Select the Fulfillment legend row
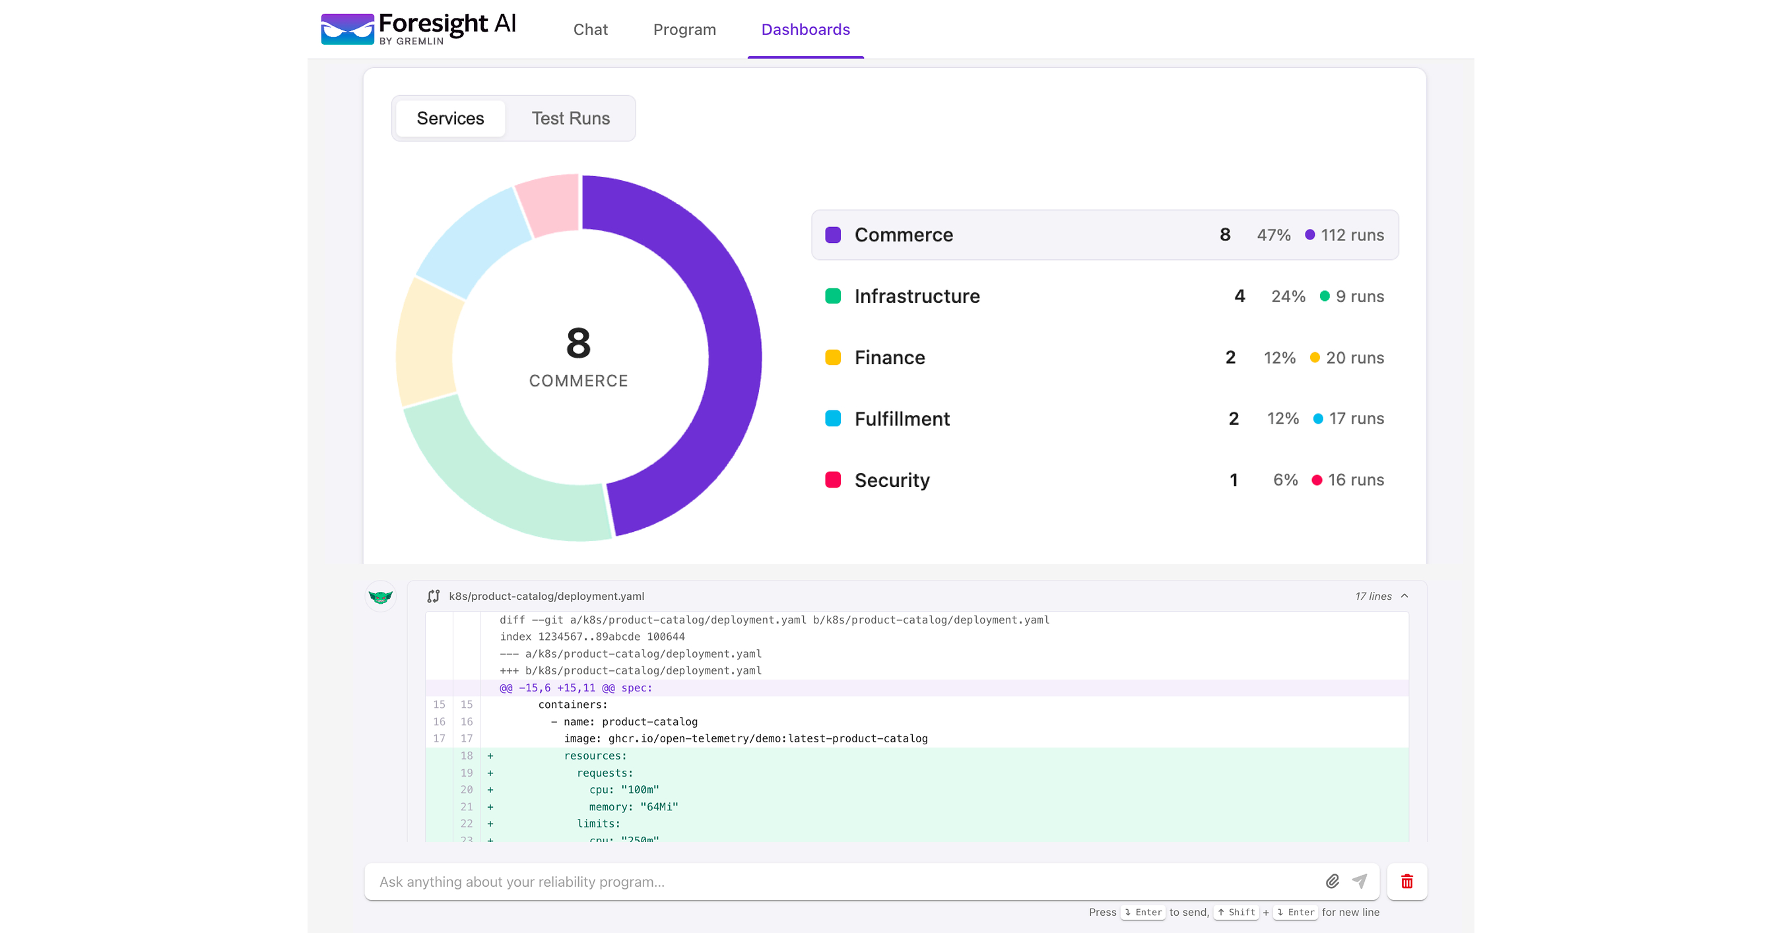 tap(1105, 419)
